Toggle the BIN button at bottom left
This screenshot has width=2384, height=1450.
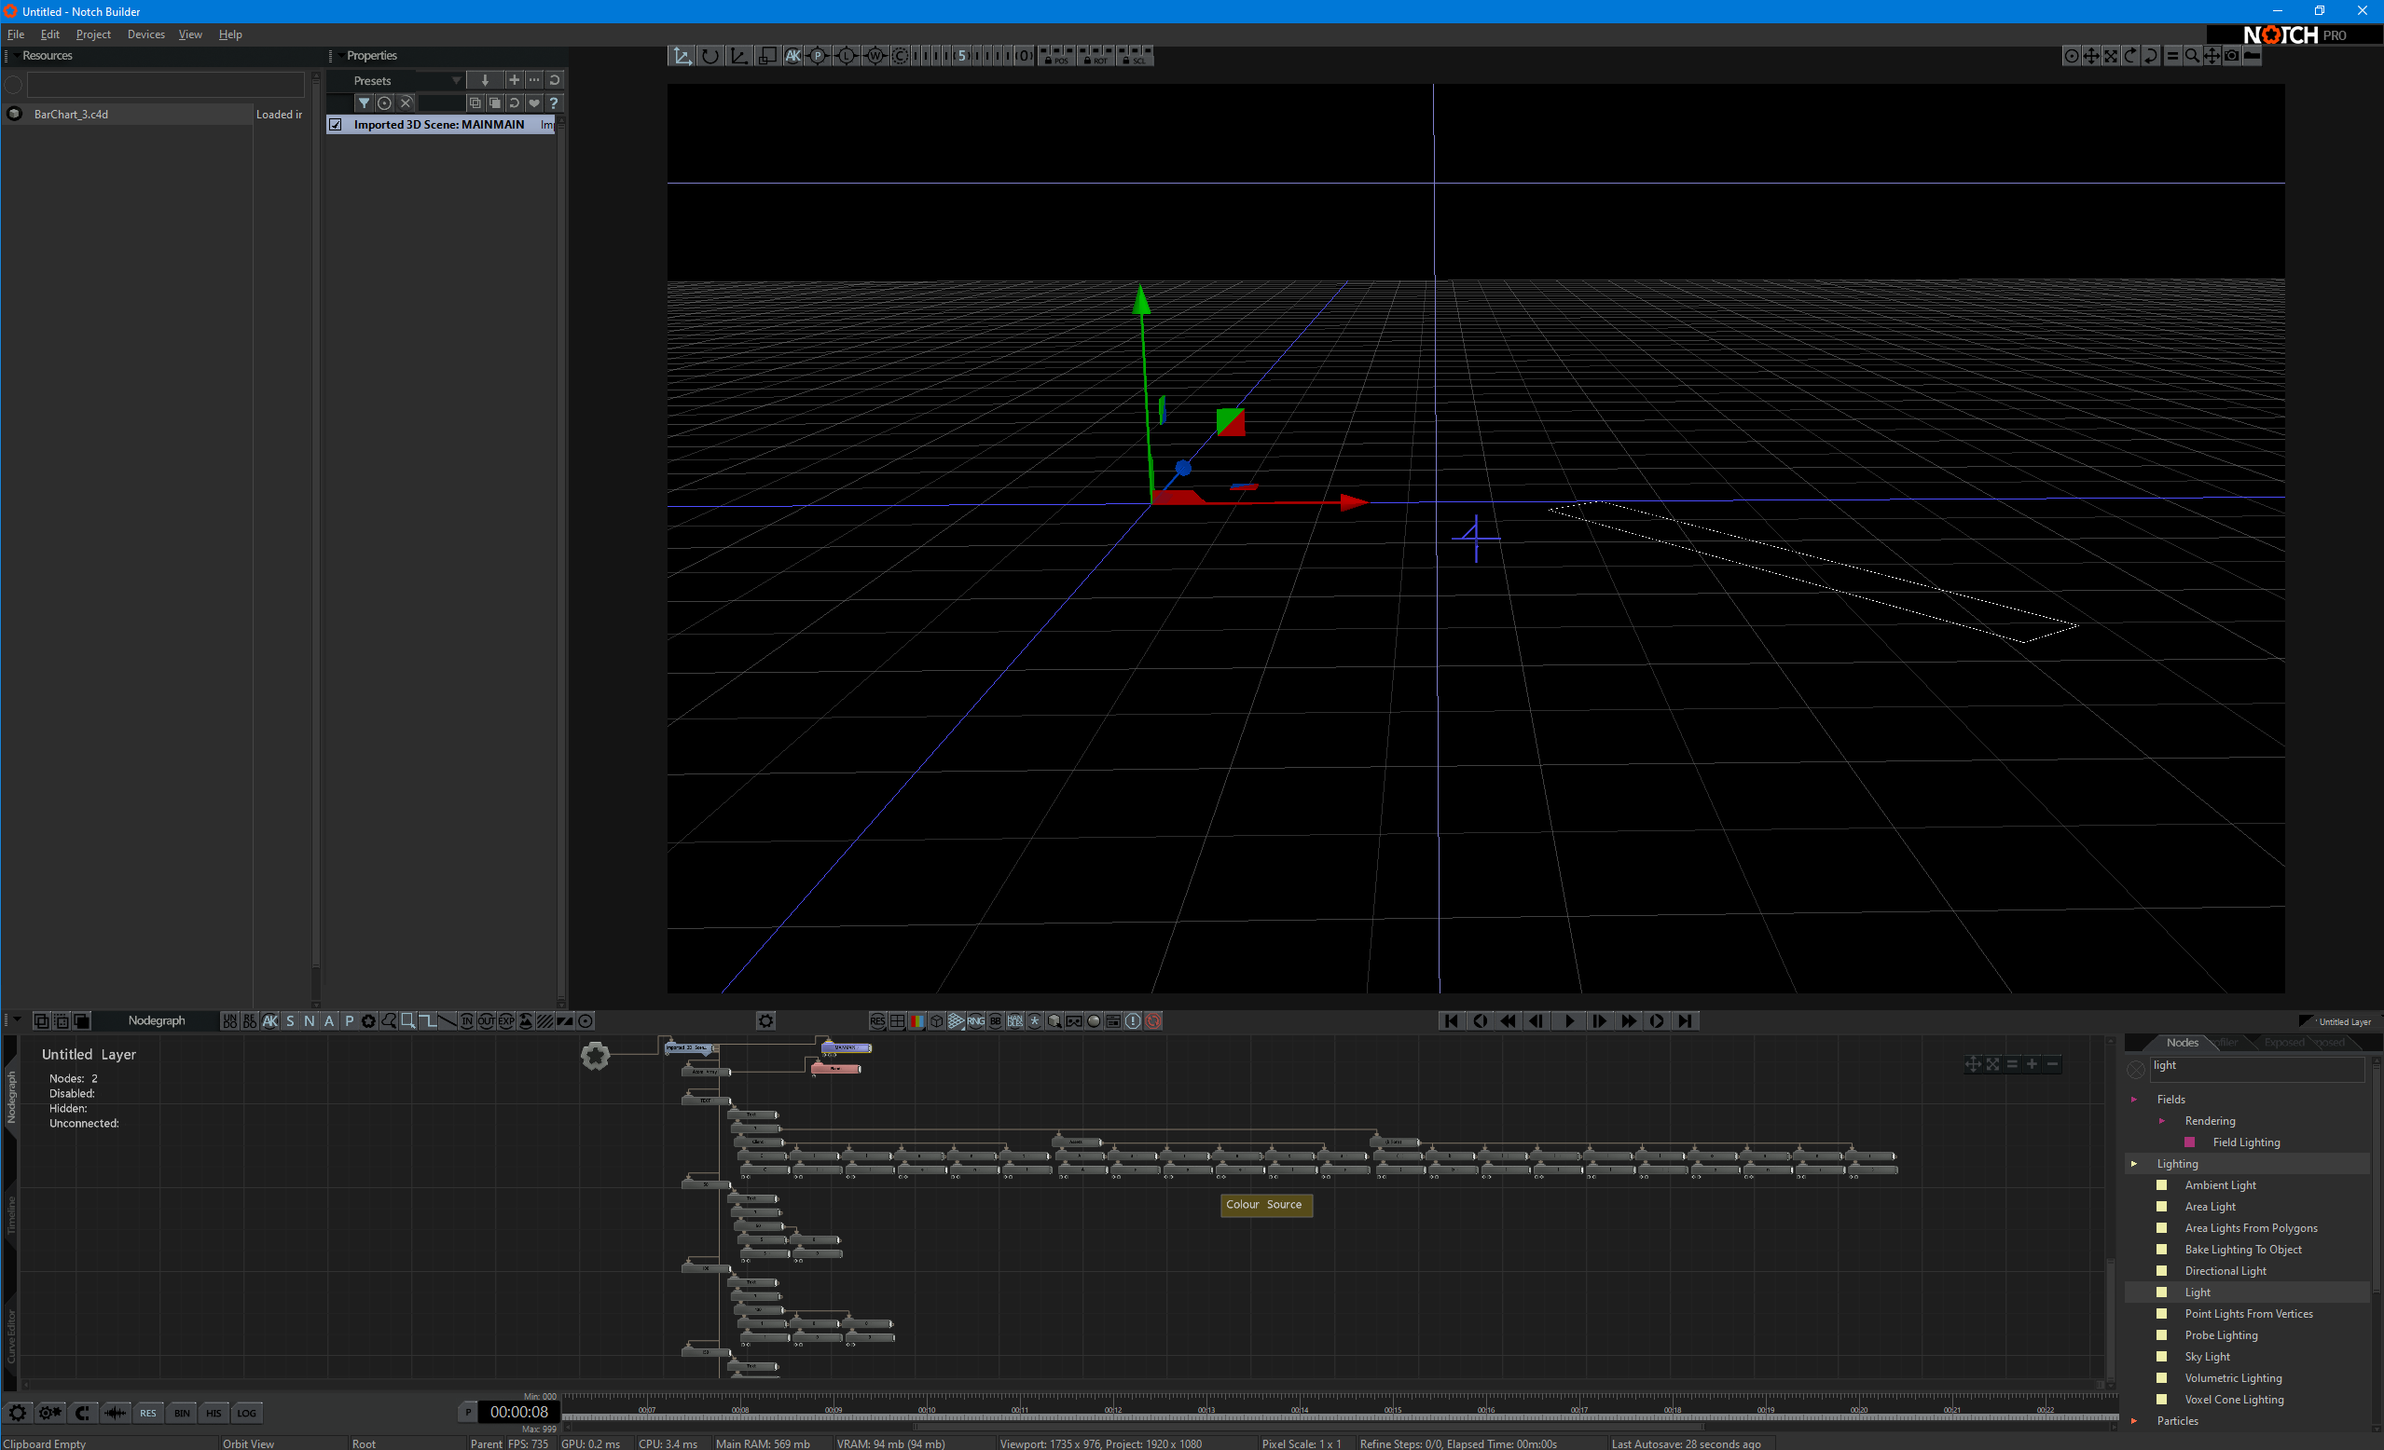[x=181, y=1413]
